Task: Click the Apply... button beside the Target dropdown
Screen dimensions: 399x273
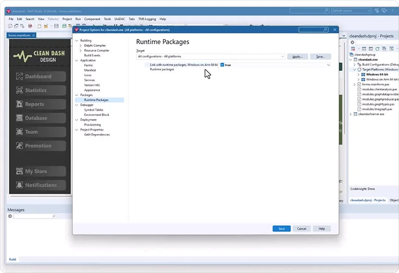Action: pyautogui.click(x=297, y=57)
